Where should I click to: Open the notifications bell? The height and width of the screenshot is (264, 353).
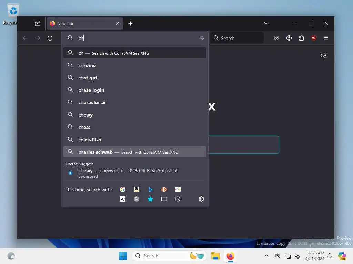[x=330, y=256]
